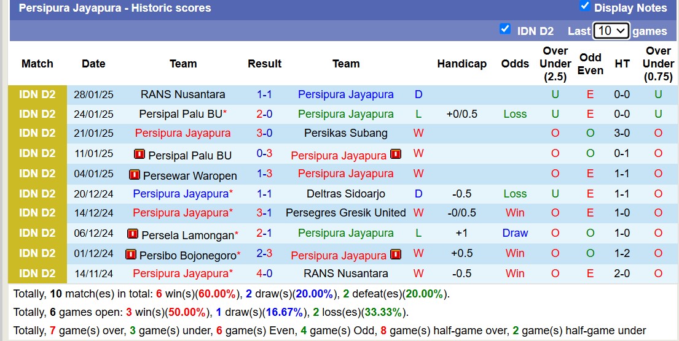Click the 3-0 result against Persikas Subang
Viewport: 679px width, 341px height.
(x=264, y=133)
